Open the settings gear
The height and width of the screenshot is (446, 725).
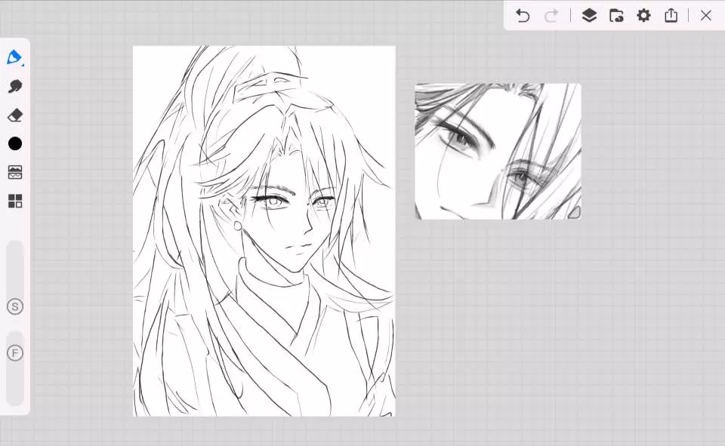point(643,16)
